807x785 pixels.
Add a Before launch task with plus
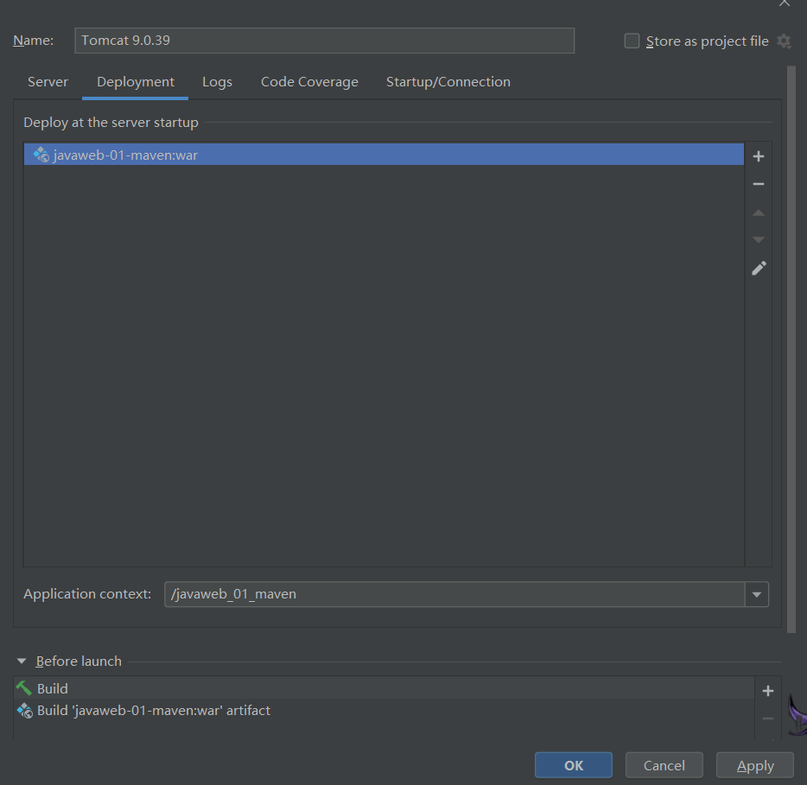click(x=768, y=691)
